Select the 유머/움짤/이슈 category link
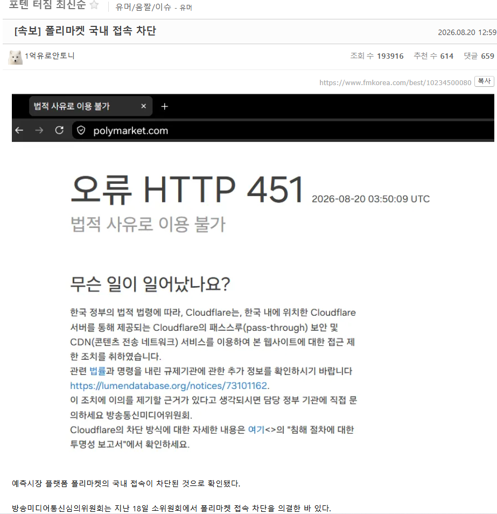497x514 pixels. 143,7
